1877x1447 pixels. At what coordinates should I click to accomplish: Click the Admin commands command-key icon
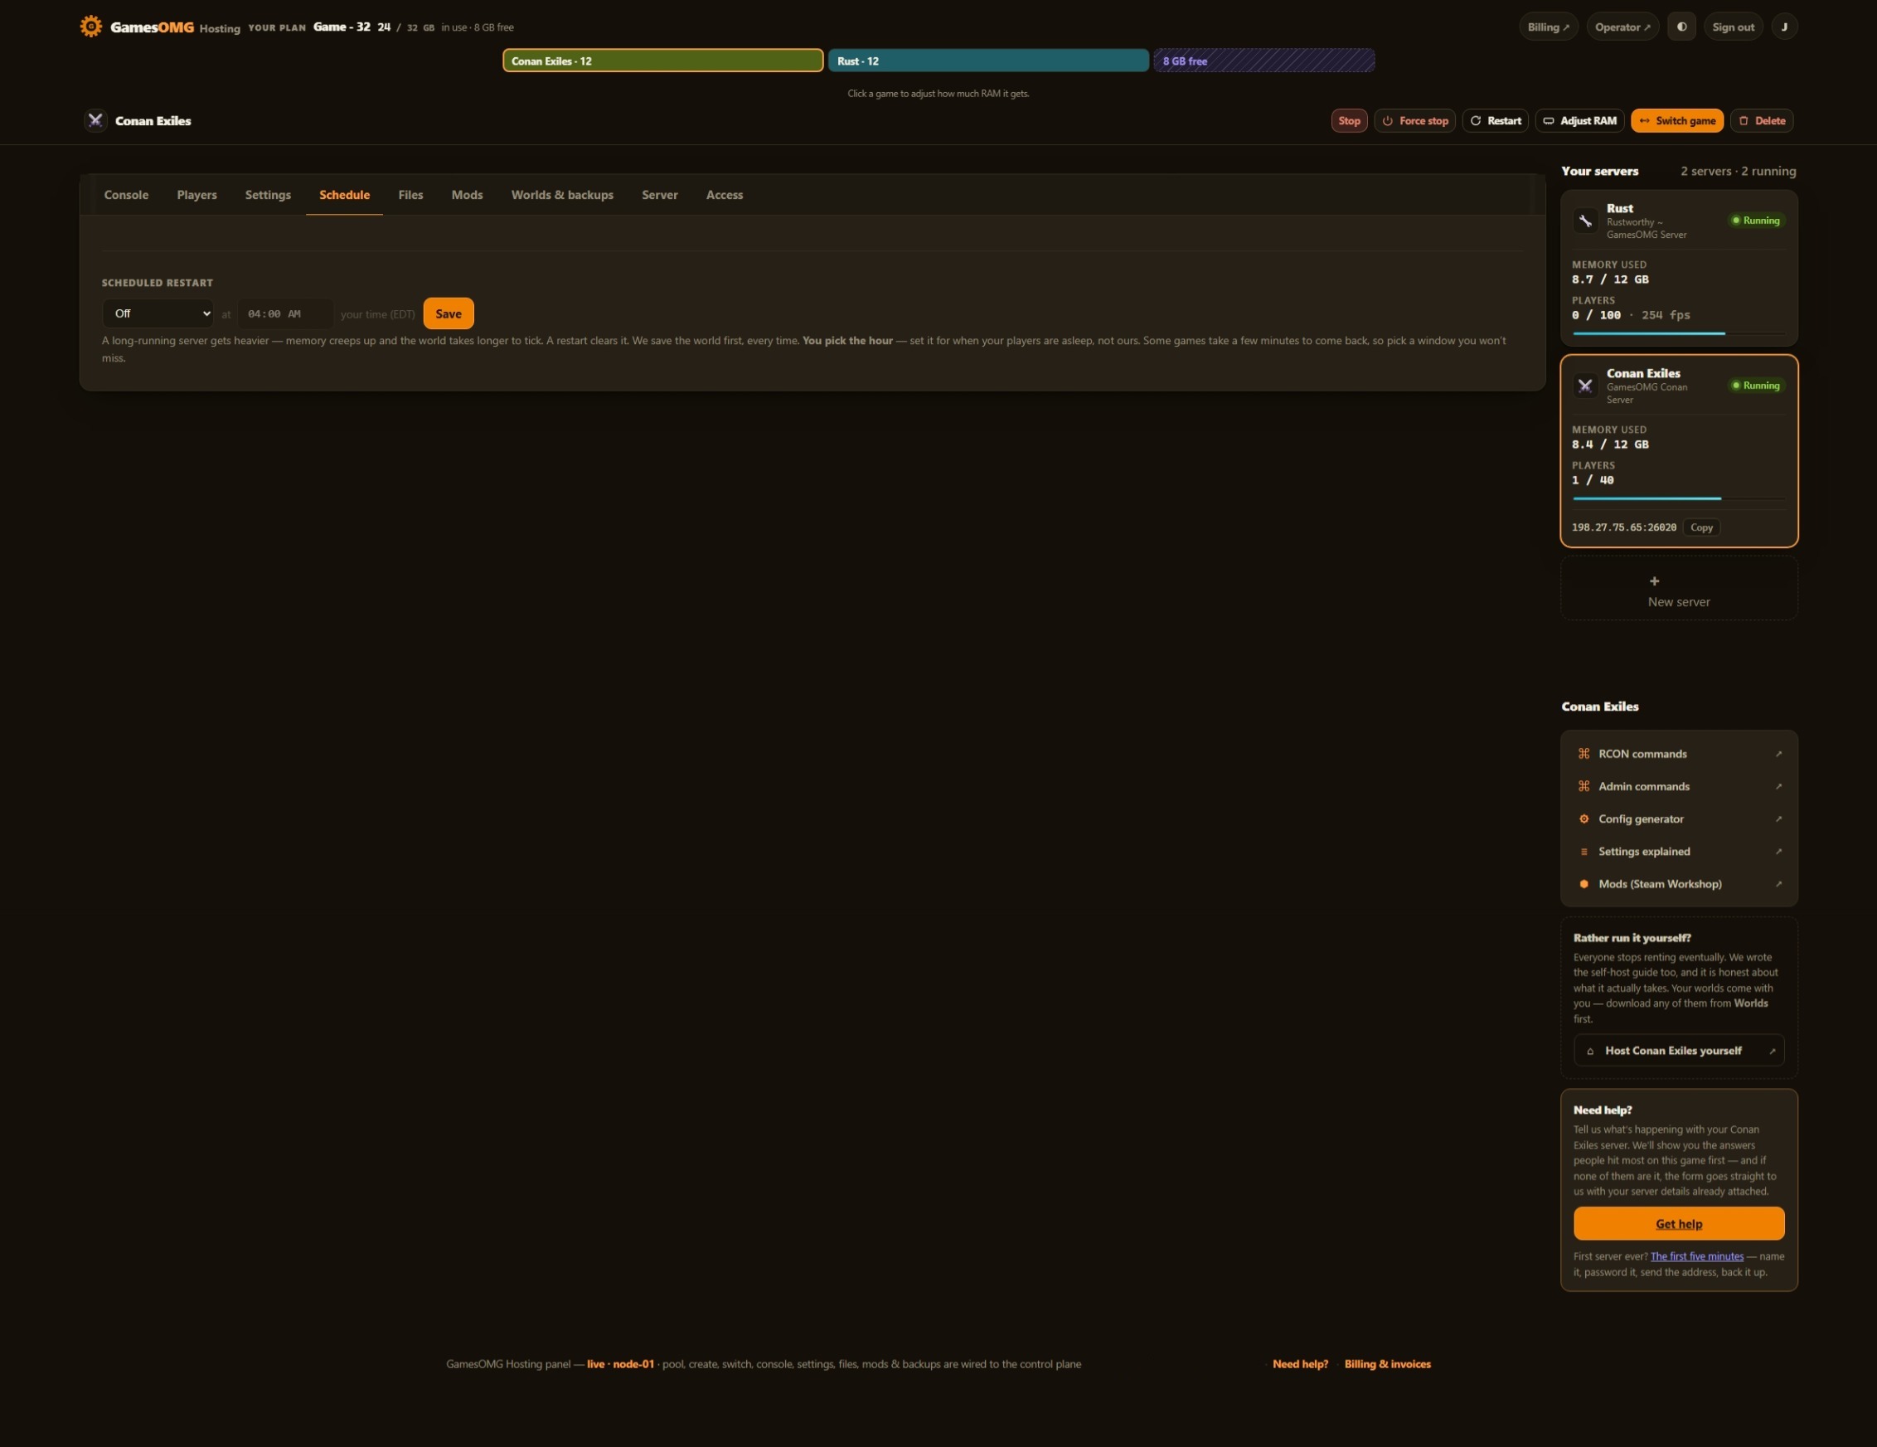pyautogui.click(x=1584, y=787)
